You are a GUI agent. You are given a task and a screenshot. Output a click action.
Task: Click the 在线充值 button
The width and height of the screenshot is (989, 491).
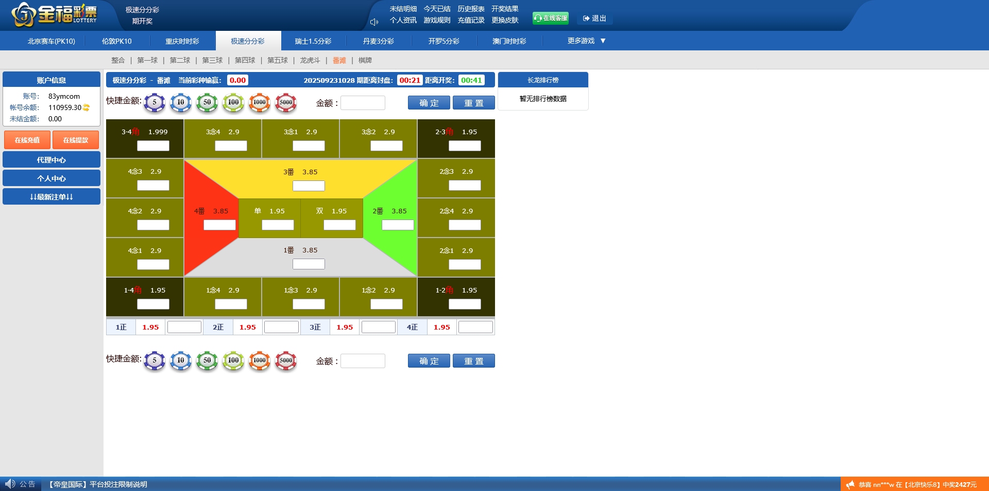[27, 140]
